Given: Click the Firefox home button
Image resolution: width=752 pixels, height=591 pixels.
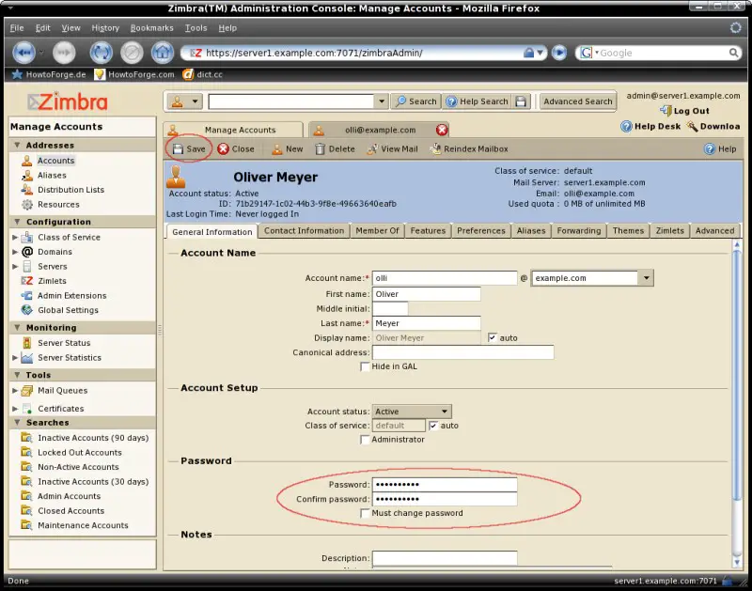Looking at the screenshot, I should click(x=162, y=53).
